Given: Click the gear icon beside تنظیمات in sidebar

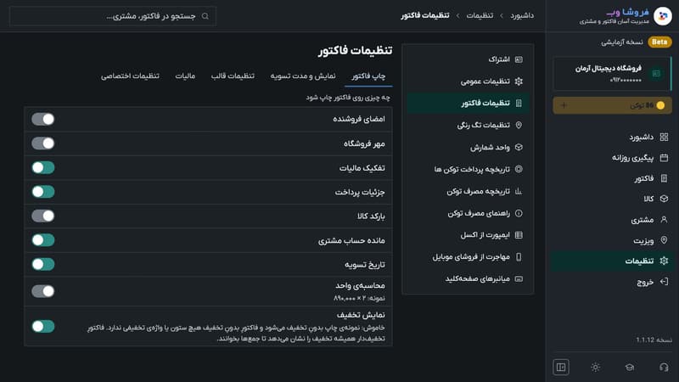Looking at the screenshot, I should (664, 261).
